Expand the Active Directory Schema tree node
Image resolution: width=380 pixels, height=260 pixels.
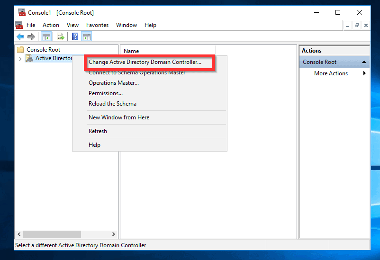tap(20, 59)
